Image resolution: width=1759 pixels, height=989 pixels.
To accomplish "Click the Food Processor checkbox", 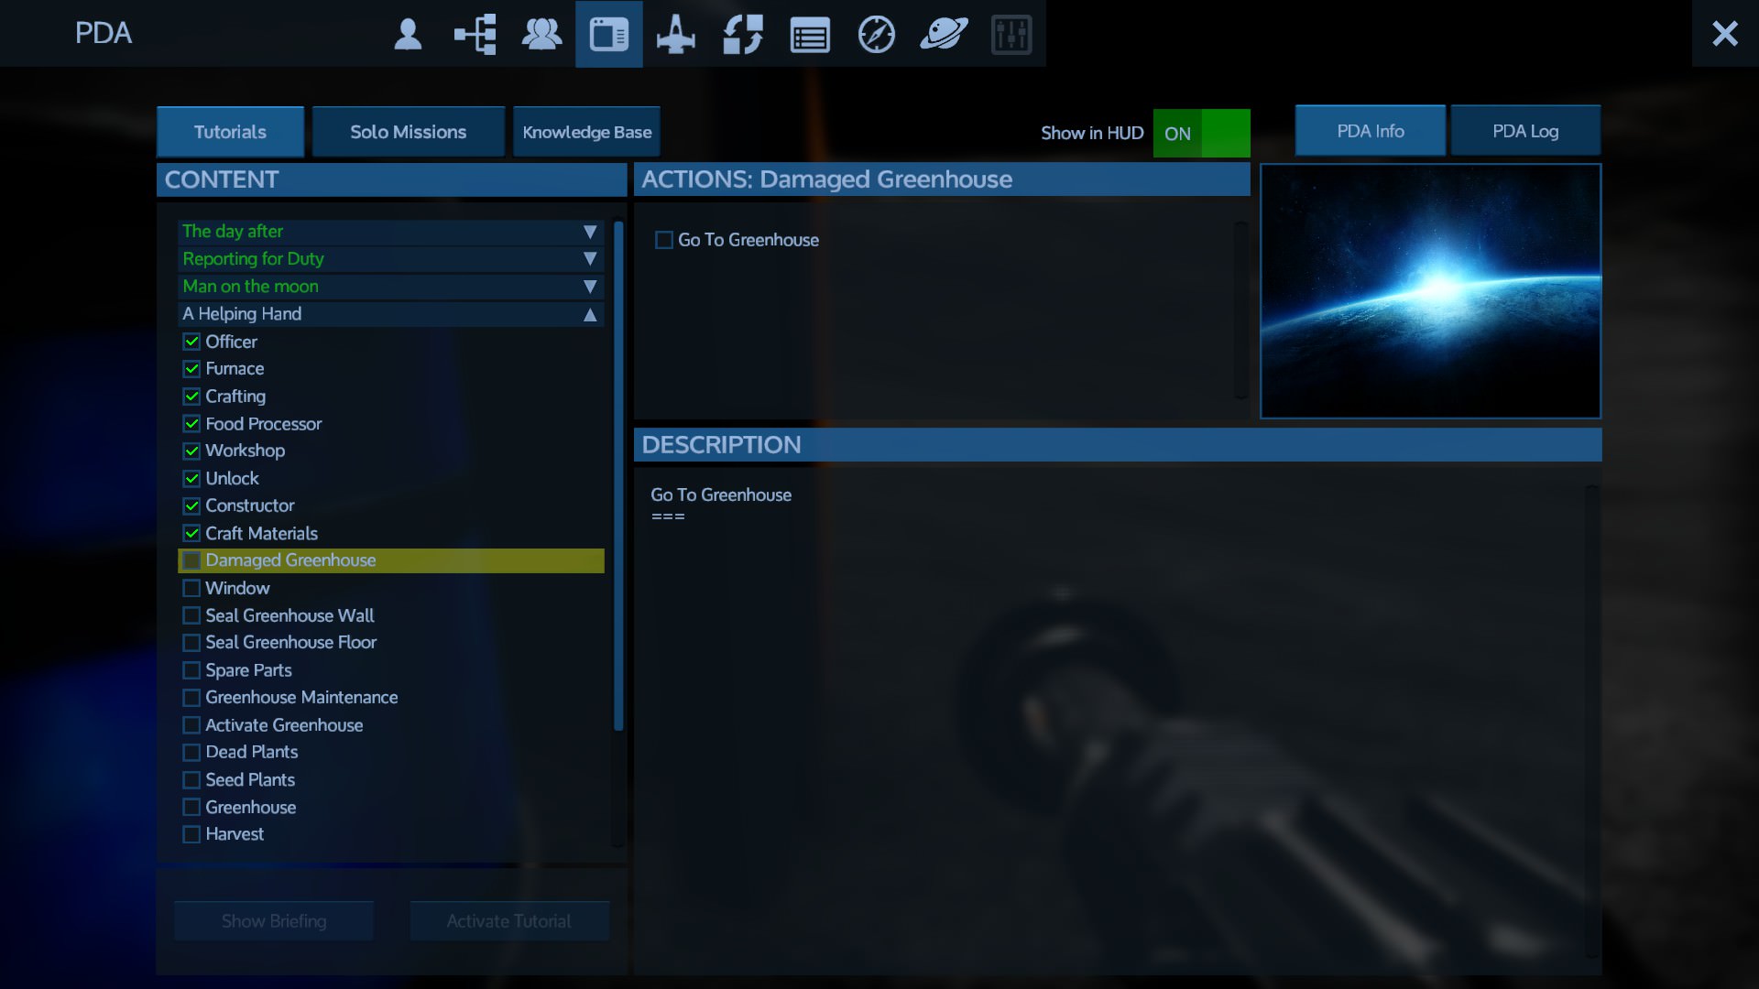I will click(191, 424).
